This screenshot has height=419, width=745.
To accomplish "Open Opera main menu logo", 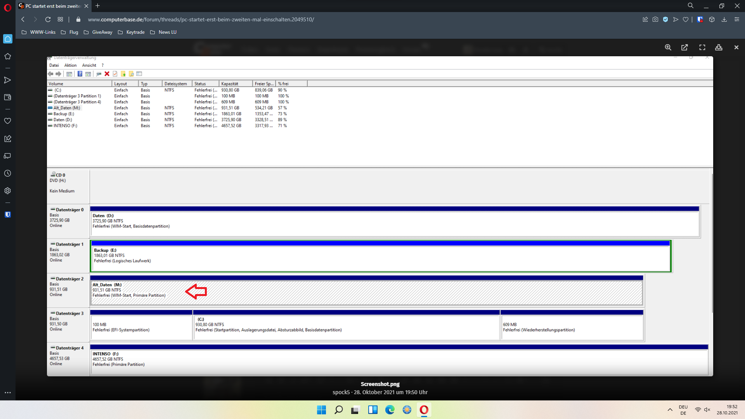I will click(7, 7).
